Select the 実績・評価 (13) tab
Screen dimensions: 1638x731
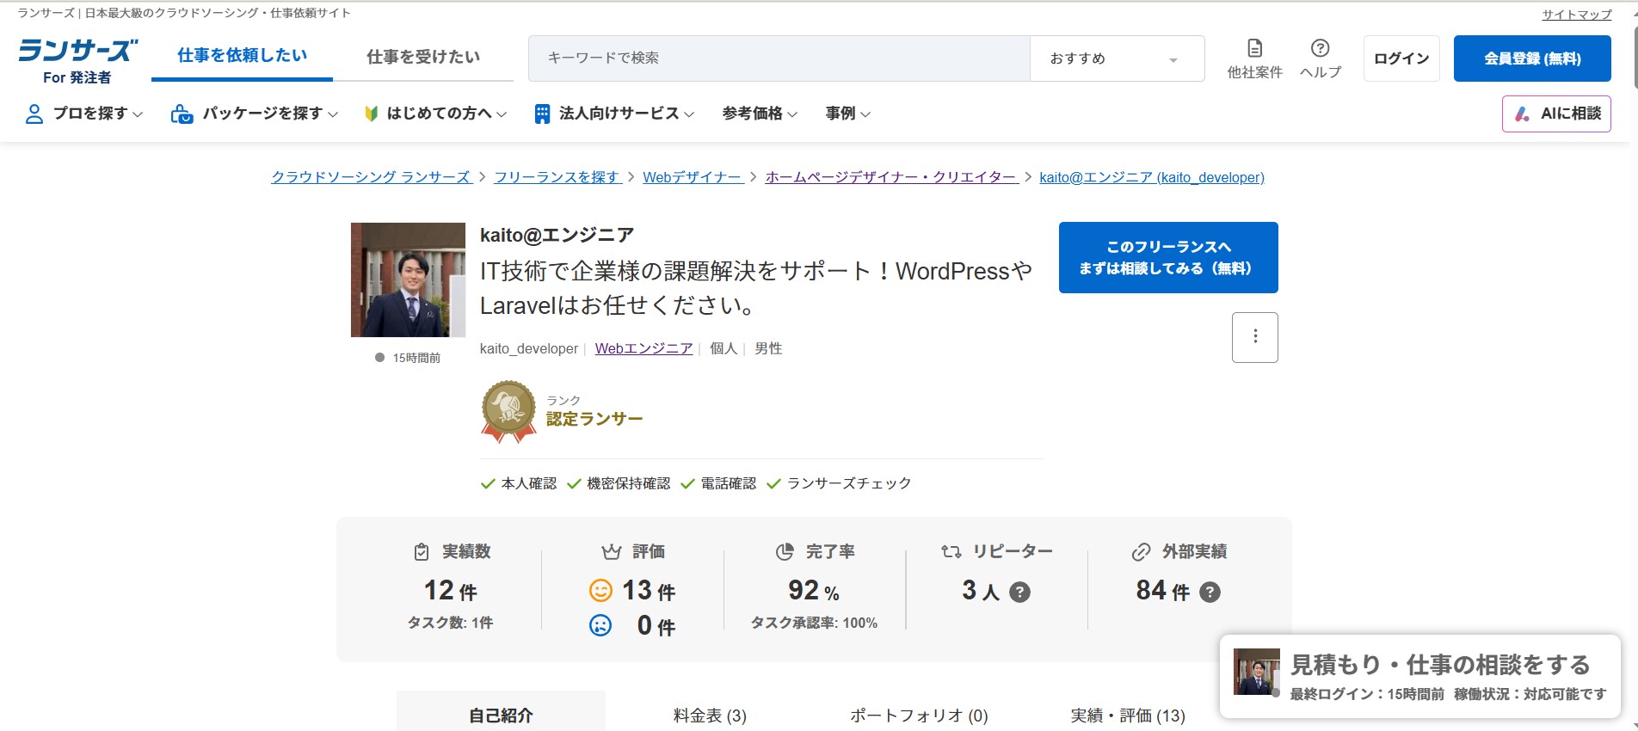[x=1128, y=716]
